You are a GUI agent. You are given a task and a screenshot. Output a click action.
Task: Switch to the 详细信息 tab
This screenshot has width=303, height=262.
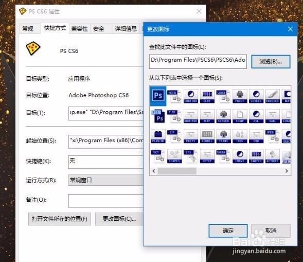pyautogui.click(x=126, y=29)
